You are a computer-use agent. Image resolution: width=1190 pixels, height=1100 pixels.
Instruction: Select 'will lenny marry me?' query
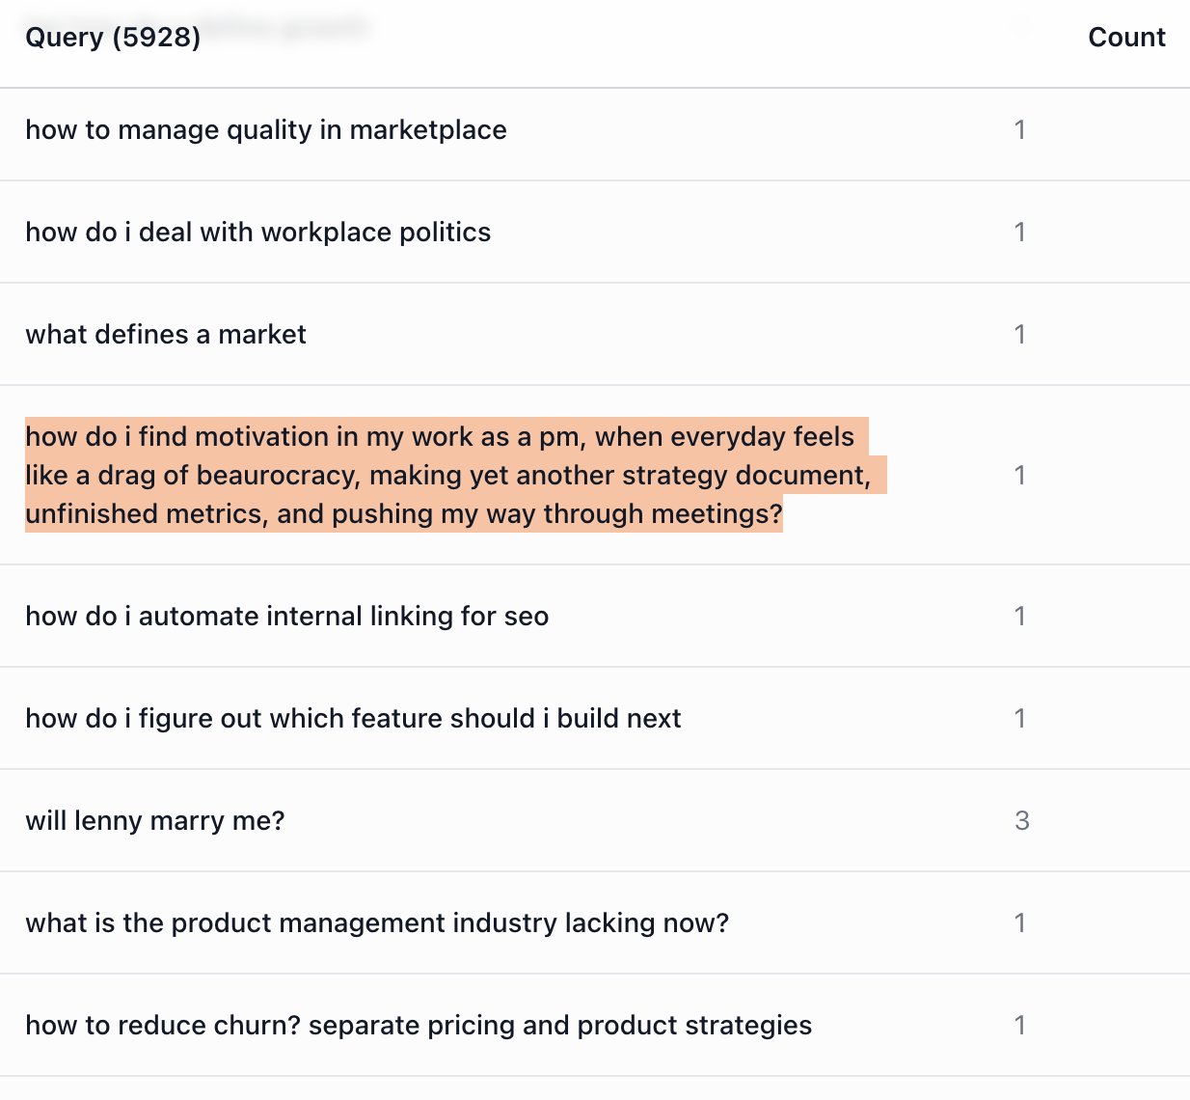155,821
